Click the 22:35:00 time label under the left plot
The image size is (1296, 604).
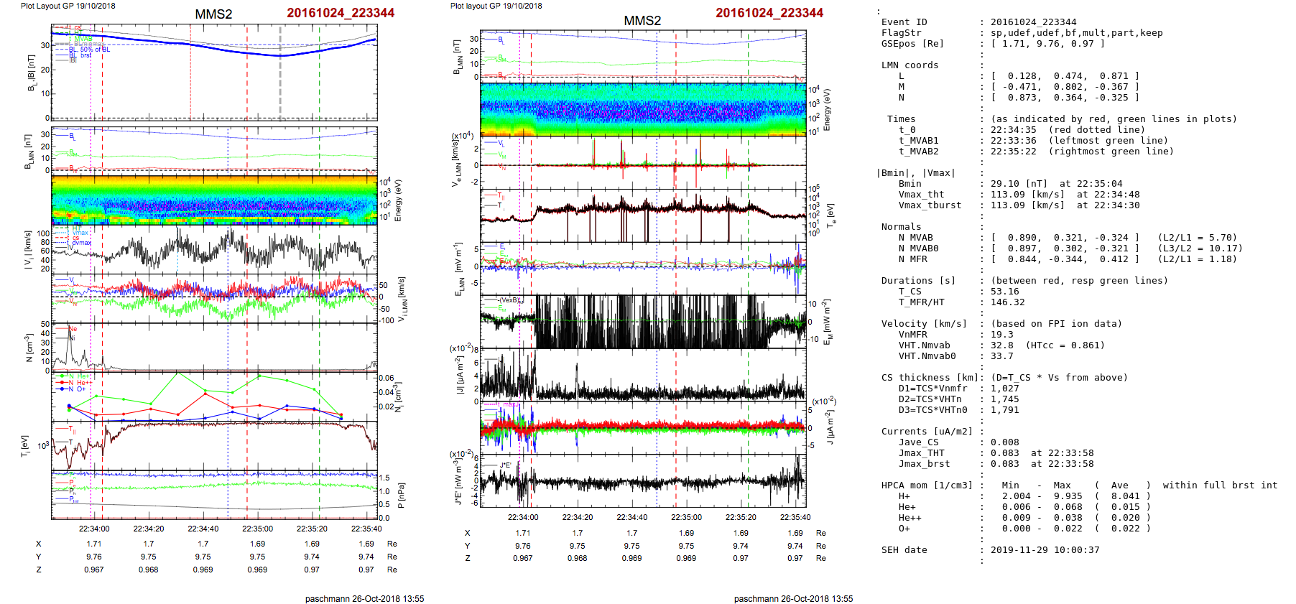pos(257,529)
